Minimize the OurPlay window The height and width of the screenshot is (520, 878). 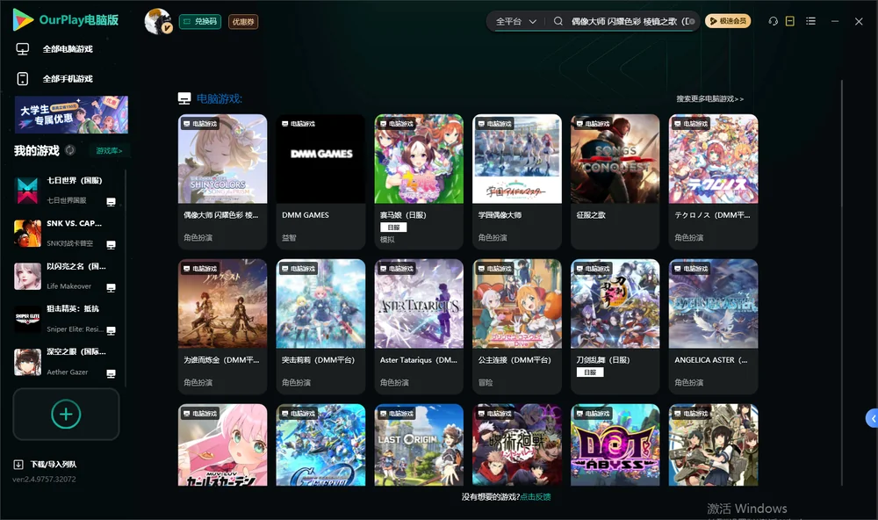pos(835,21)
